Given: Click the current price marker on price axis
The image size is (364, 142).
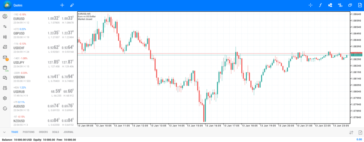Looking at the screenshot, I should click(x=356, y=55).
